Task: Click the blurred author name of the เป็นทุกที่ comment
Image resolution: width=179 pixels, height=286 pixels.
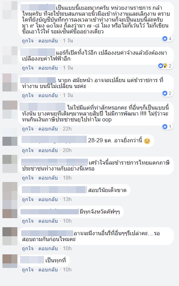Action: coord(32,260)
